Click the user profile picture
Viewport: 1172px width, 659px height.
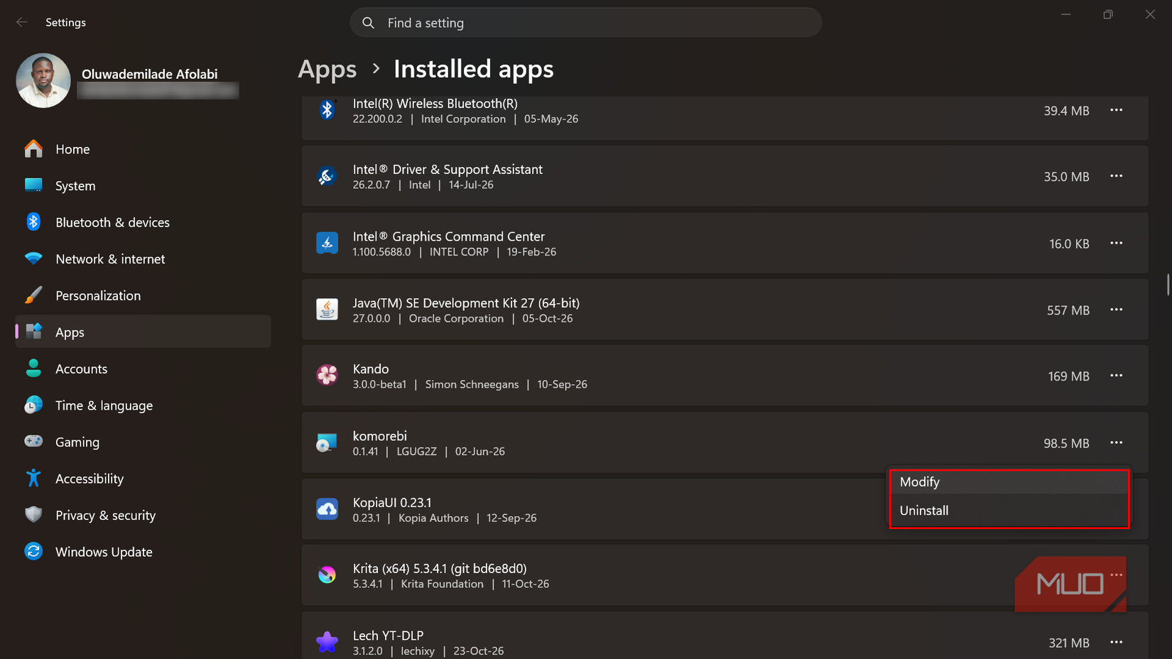43,81
